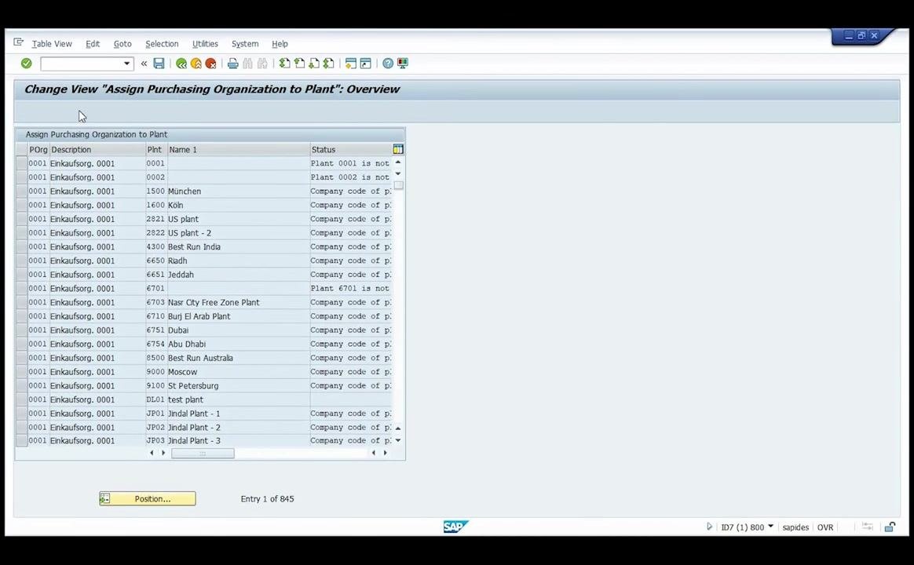
Task: Click the Generate Shortcut icon
Action: 365,63
